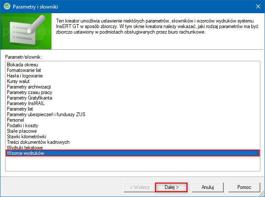Viewport: 265px width, 197px height.
Task: Pick Parametry InsMAIL entry
Action: click(x=133, y=103)
